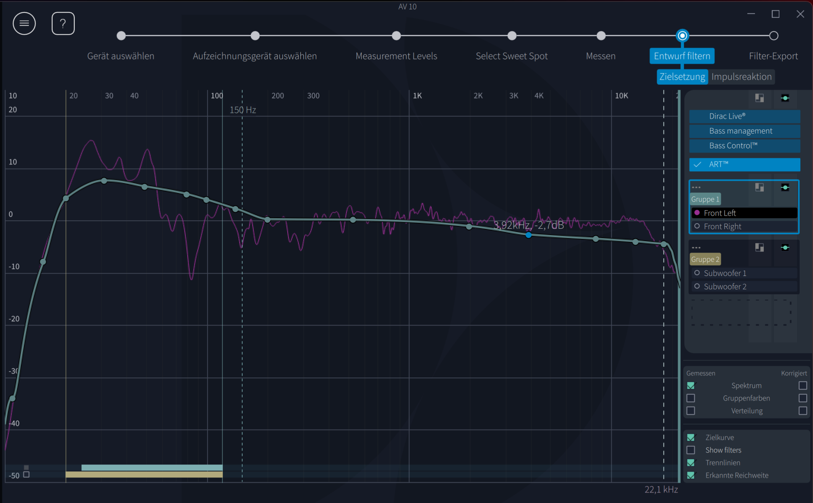The height and width of the screenshot is (503, 813).
Task: Click Gruppe 2 target curve icon
Action: [785, 248]
